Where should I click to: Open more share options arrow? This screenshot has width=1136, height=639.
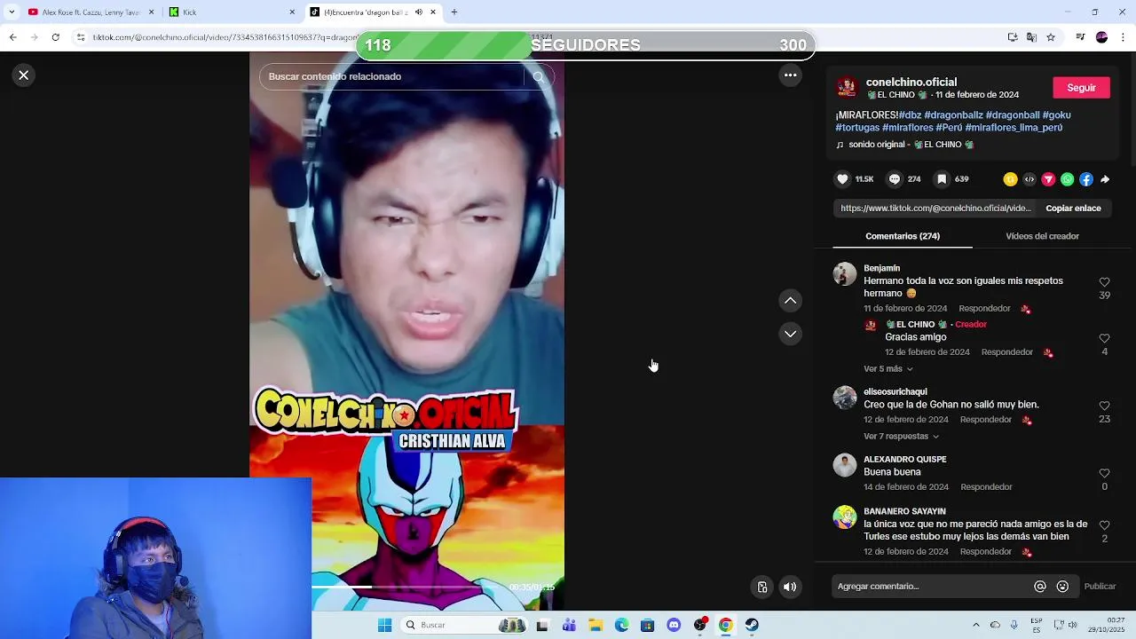point(1105,179)
